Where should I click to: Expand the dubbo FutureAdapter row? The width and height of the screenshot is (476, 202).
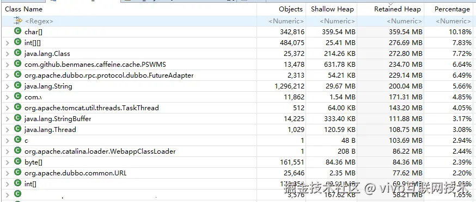(x=8, y=75)
